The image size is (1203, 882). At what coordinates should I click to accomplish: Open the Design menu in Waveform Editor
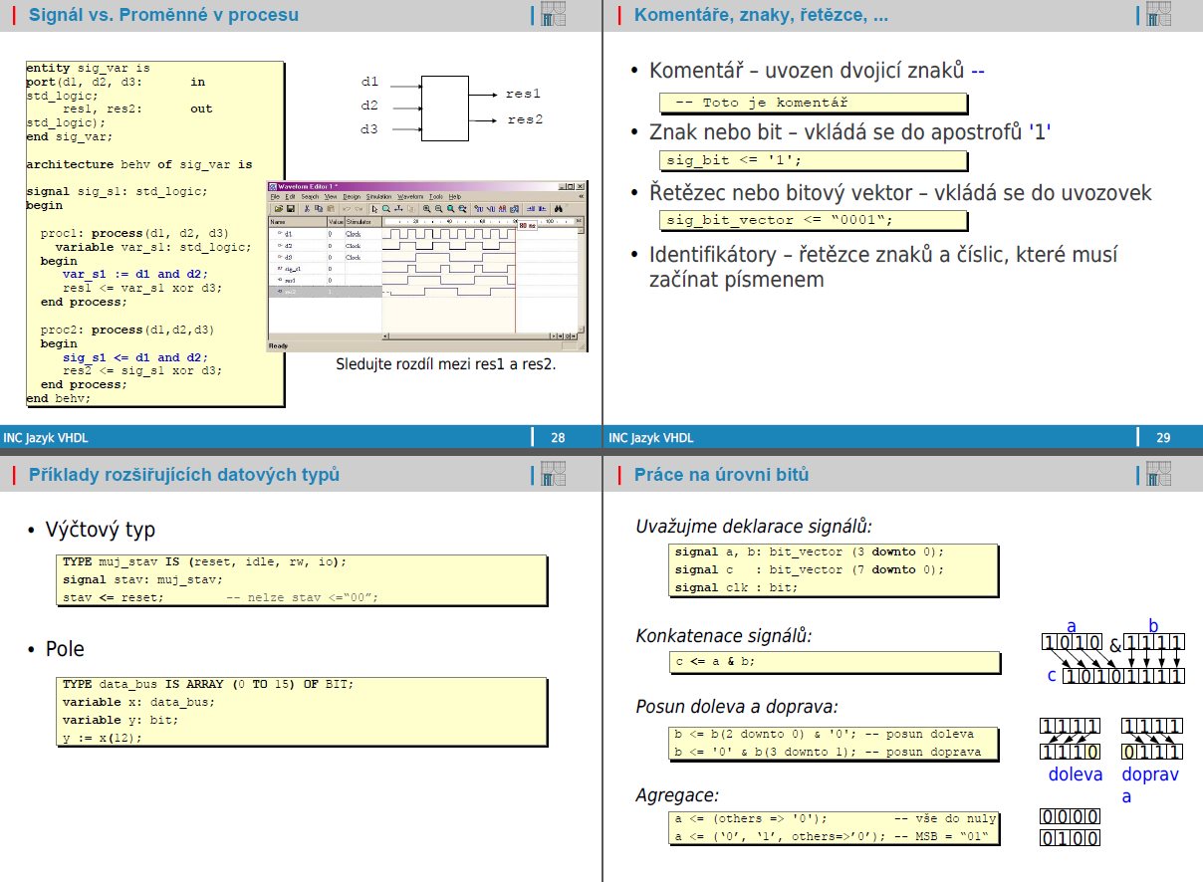352,197
